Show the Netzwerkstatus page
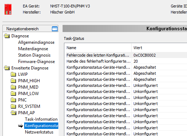The height and width of the screenshot is (136, 187). click(x=39, y=132)
